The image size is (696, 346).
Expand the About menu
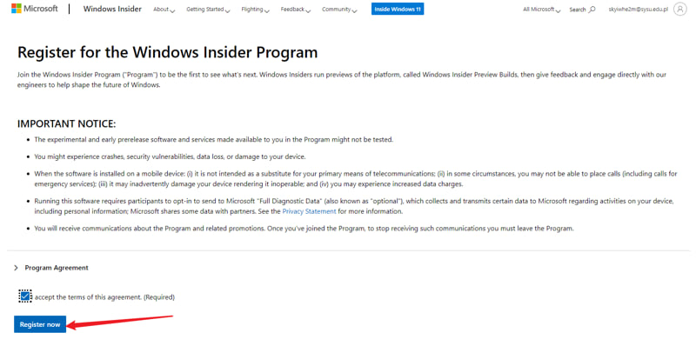pyautogui.click(x=164, y=10)
